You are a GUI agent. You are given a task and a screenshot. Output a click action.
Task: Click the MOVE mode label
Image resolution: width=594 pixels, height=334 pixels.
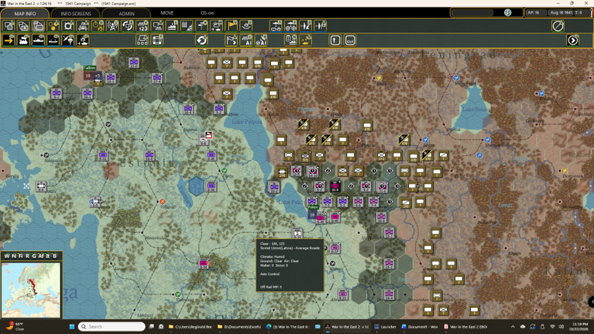pos(167,13)
